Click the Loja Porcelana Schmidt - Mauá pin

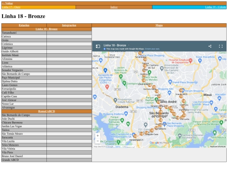tap(212, 103)
